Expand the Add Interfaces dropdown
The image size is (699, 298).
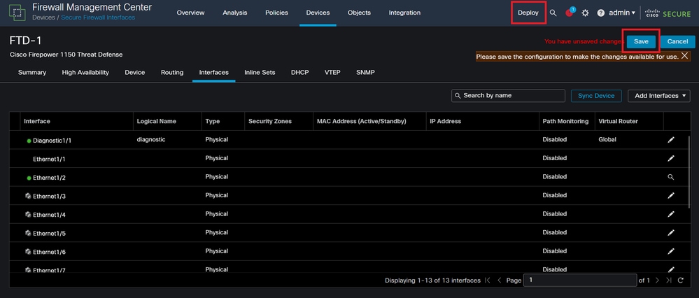pyautogui.click(x=659, y=96)
